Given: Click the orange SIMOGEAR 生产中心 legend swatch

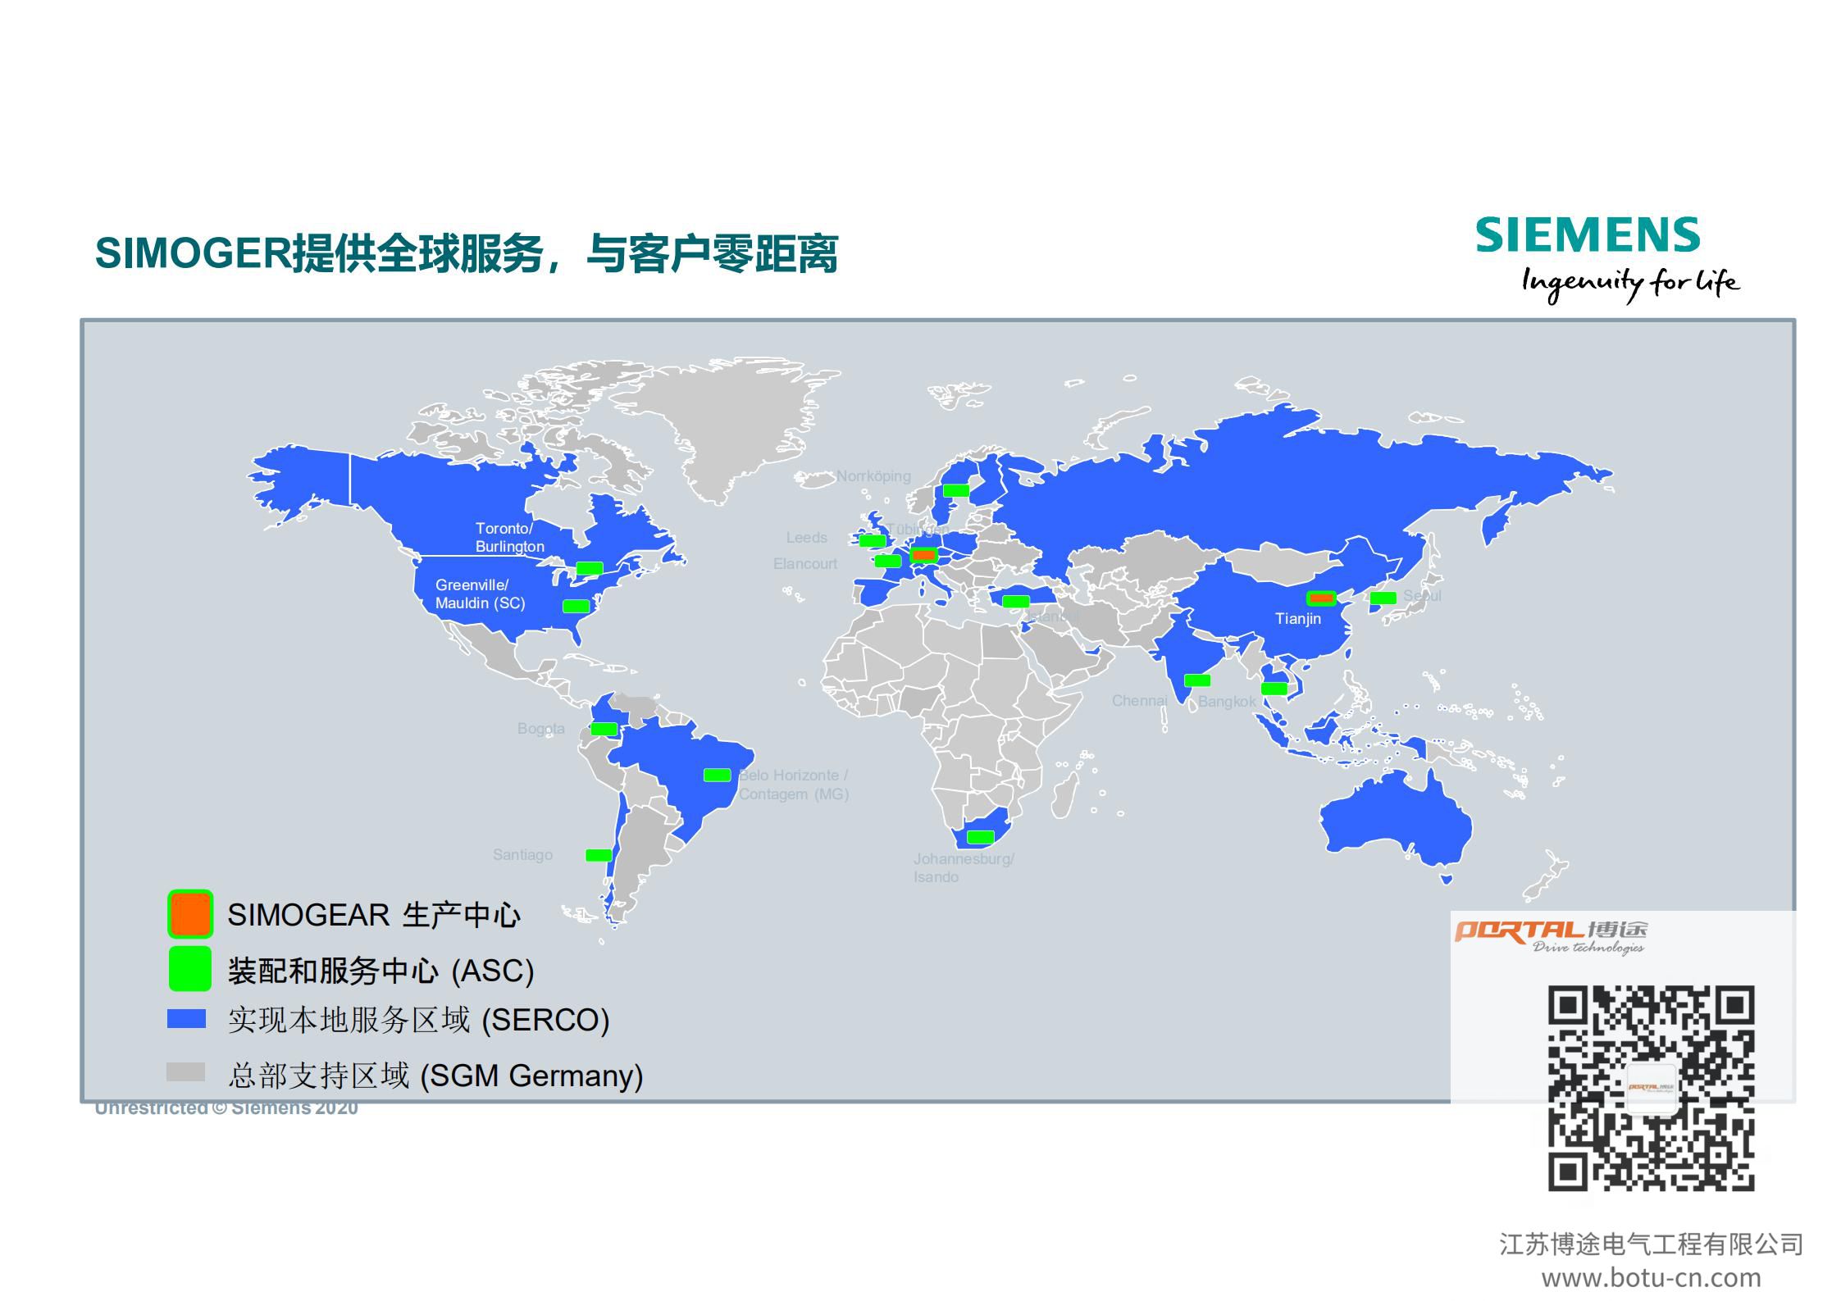Looking at the screenshot, I should click(x=190, y=913).
